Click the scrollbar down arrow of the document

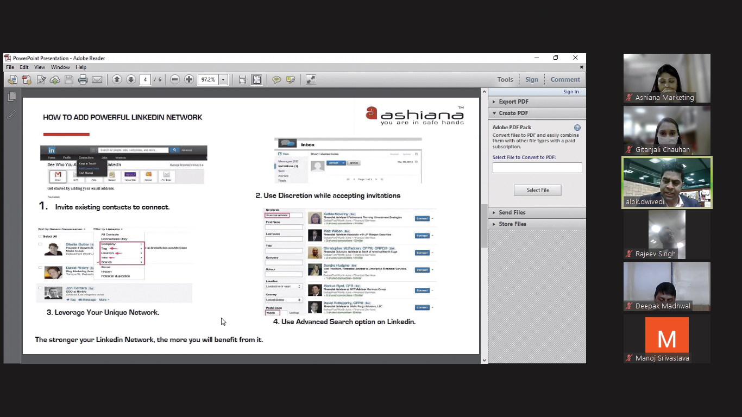483,359
